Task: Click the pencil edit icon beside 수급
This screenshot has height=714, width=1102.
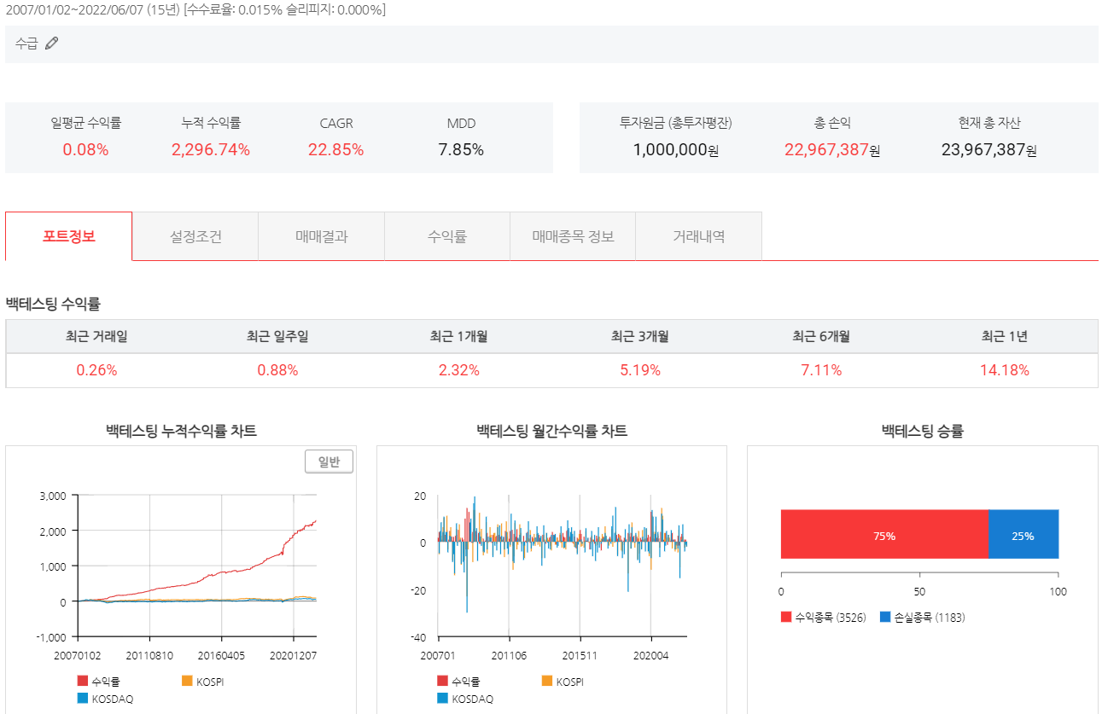Action: [x=51, y=44]
